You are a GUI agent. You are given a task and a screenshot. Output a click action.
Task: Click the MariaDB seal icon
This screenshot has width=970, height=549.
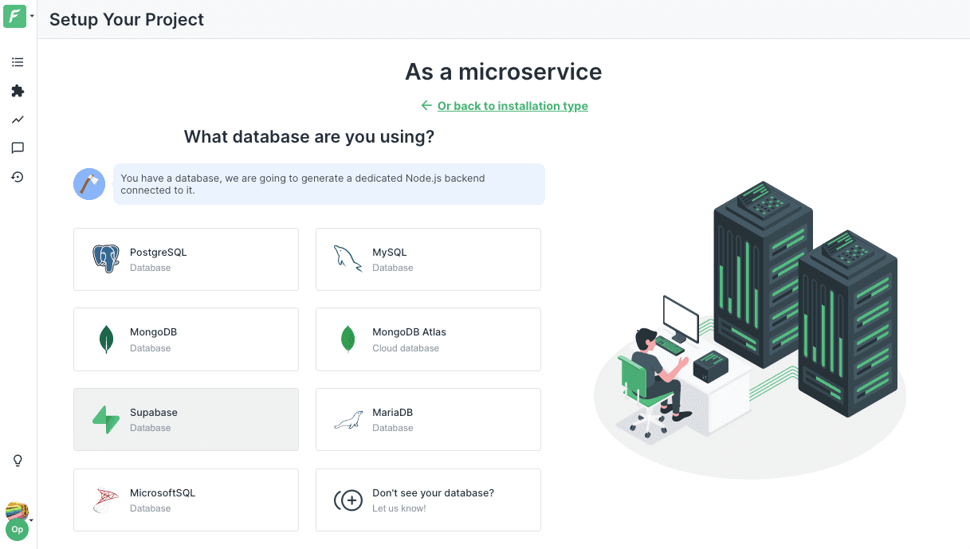[348, 420]
